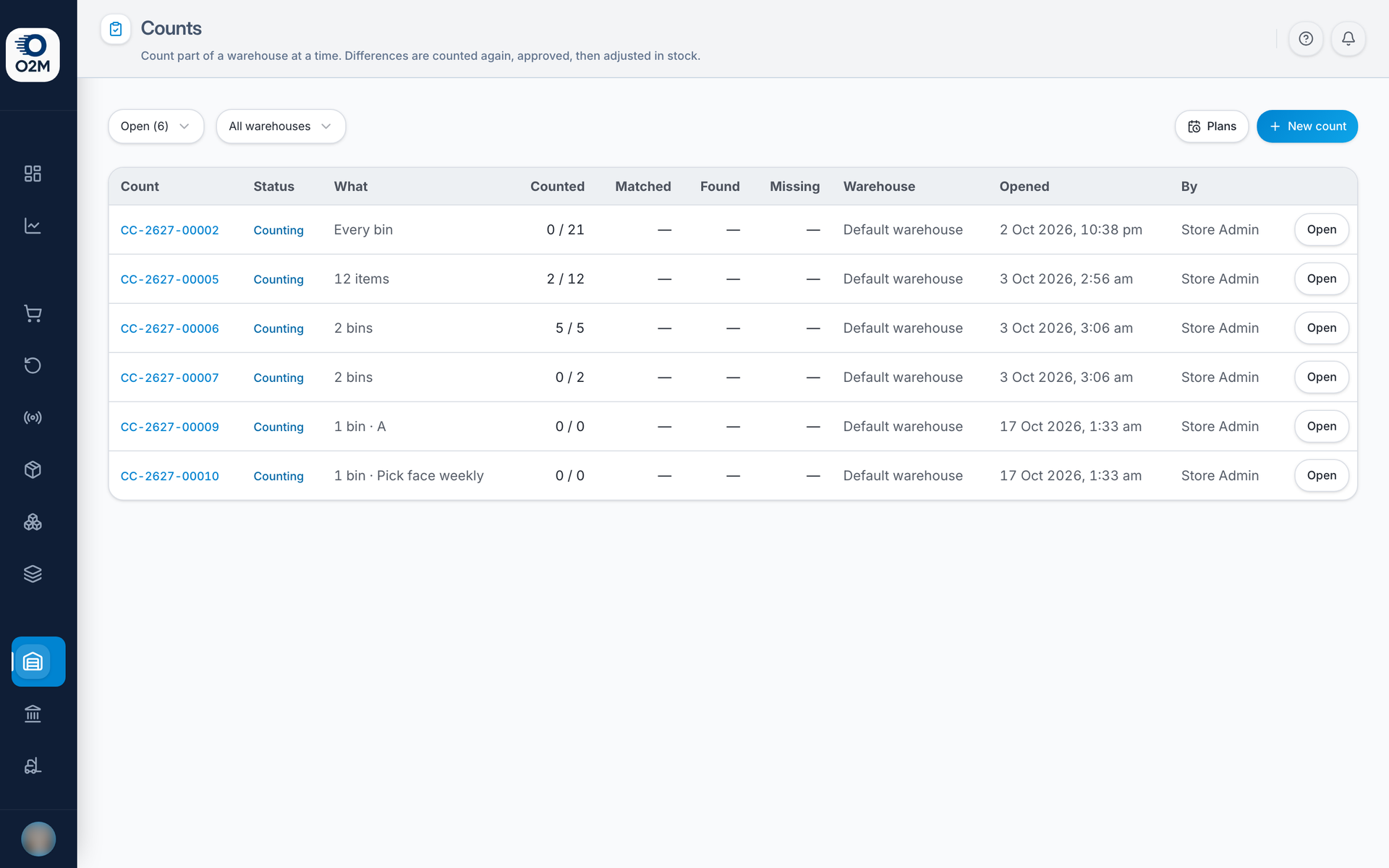Open count CC-2627-00010 link
The width and height of the screenshot is (1389, 868).
(170, 476)
